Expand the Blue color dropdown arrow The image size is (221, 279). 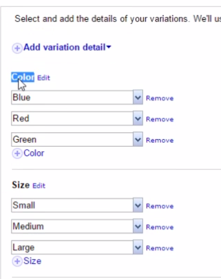[138, 97]
